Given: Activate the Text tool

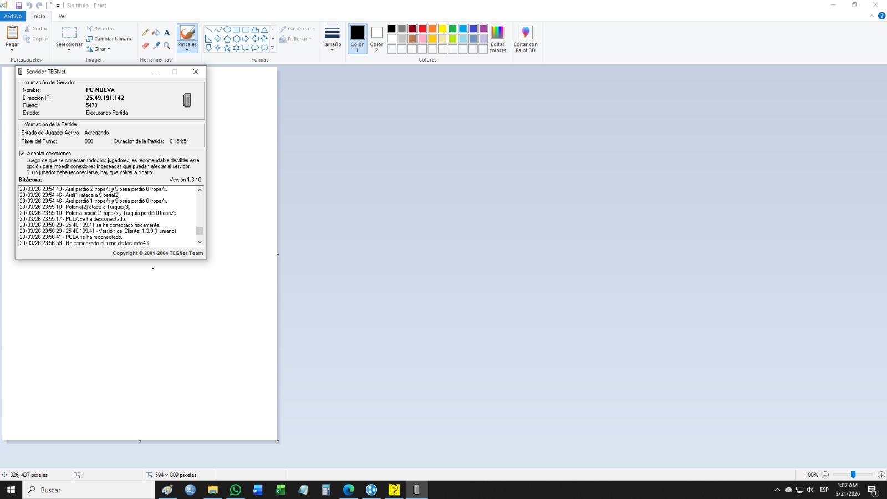Looking at the screenshot, I should [x=167, y=33].
